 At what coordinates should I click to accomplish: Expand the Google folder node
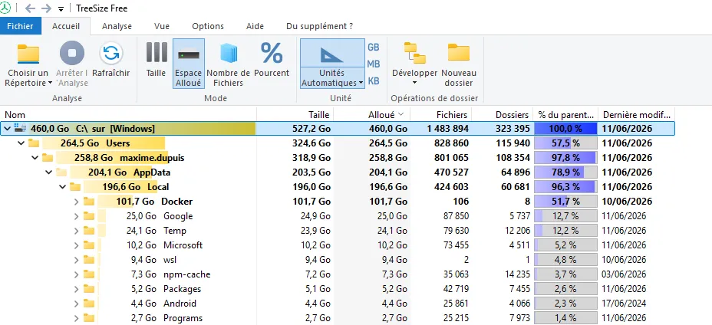coord(76,216)
